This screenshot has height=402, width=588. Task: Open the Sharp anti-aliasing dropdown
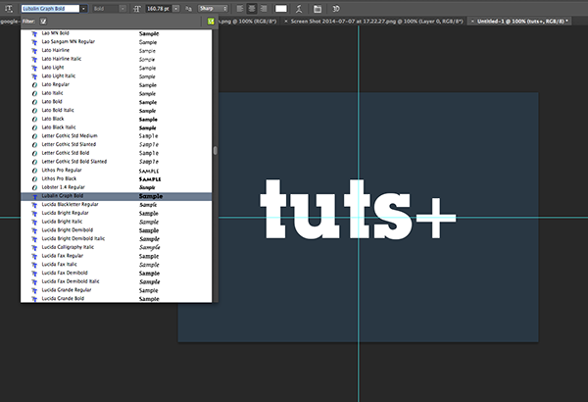[213, 9]
